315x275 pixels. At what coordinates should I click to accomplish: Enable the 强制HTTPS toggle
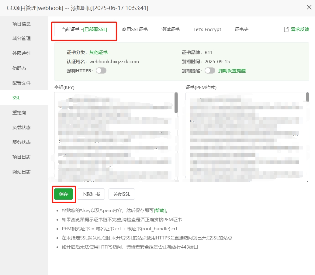pyautogui.click(x=100, y=70)
